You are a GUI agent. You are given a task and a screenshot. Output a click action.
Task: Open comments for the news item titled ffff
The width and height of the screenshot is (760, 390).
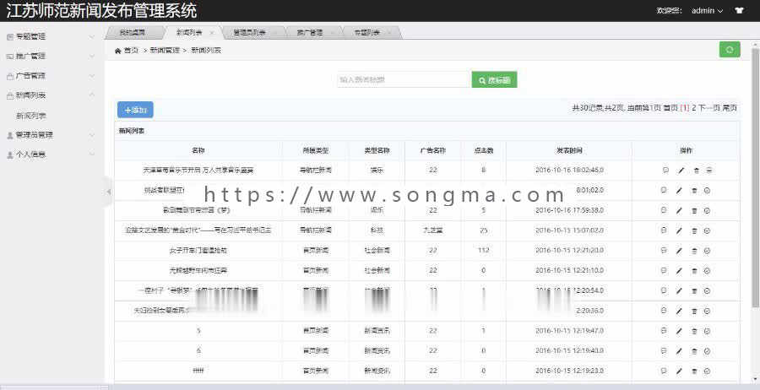664,371
